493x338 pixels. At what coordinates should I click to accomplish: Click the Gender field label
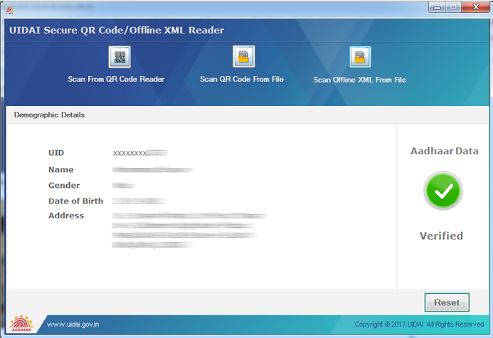coord(64,186)
